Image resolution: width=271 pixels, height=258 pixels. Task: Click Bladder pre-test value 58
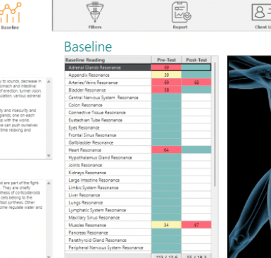166,90
